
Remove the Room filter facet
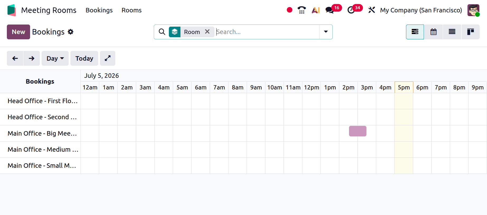point(207,32)
